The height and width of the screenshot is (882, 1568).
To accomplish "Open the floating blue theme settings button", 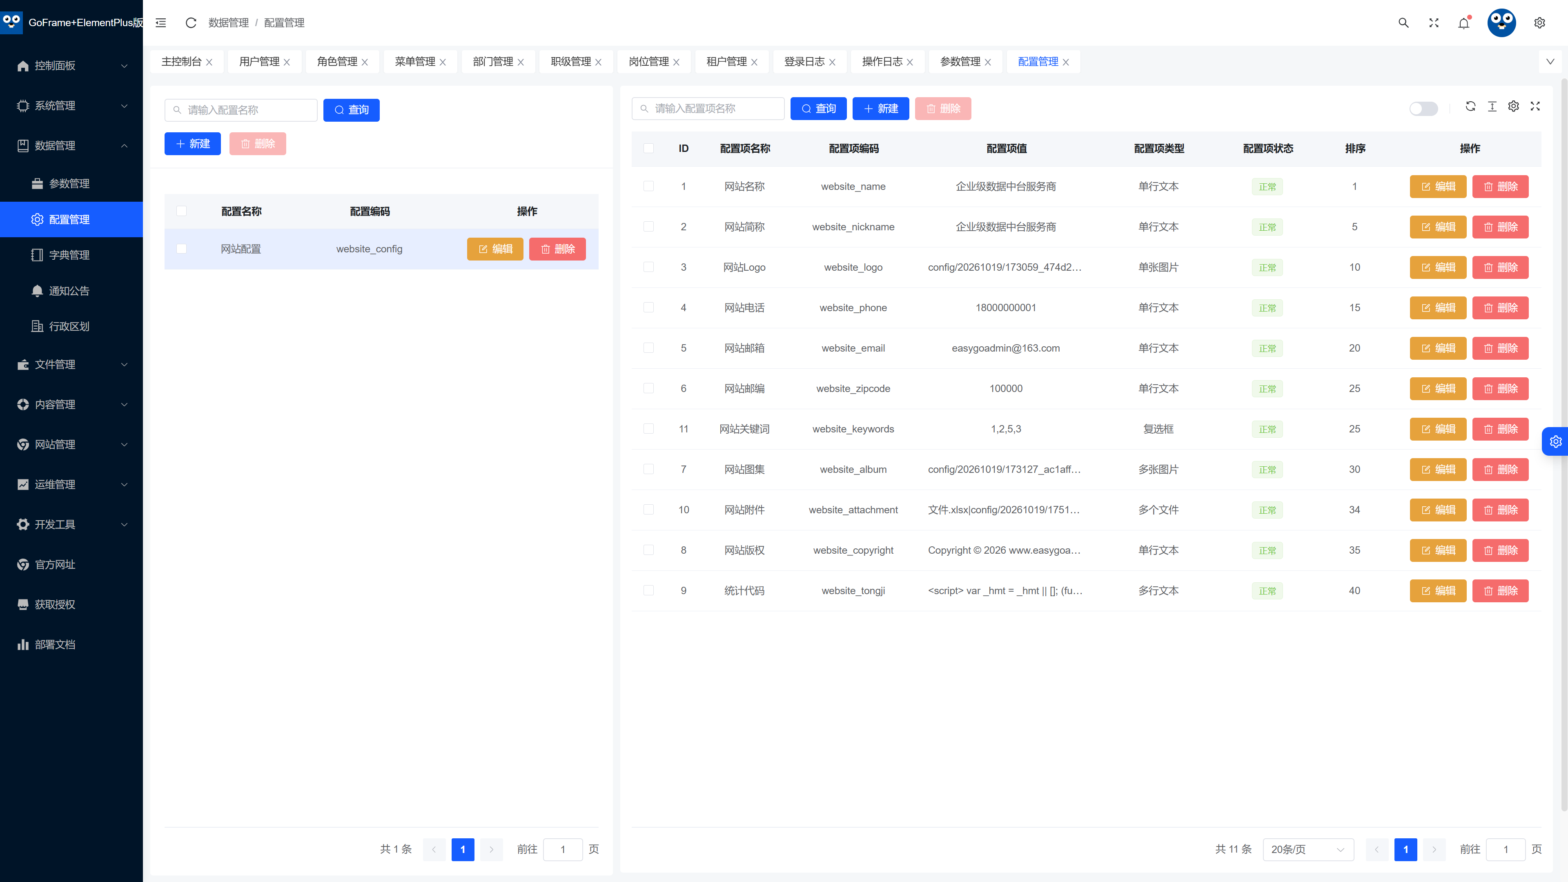I will 1555,441.
